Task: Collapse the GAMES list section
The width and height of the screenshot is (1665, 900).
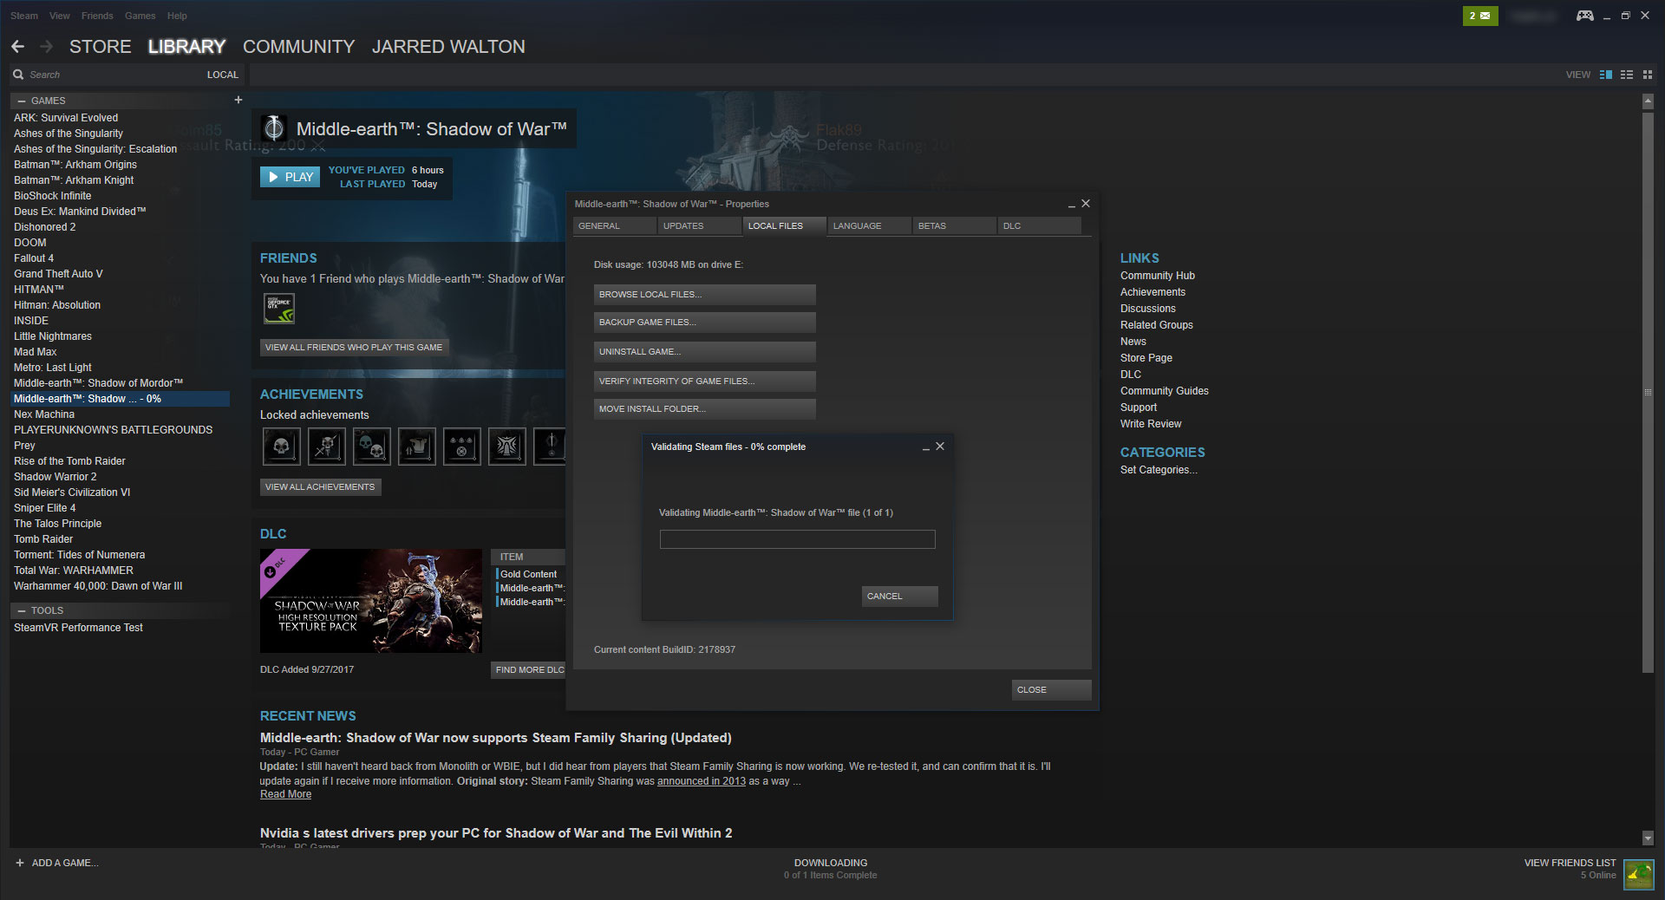Action: (x=22, y=101)
